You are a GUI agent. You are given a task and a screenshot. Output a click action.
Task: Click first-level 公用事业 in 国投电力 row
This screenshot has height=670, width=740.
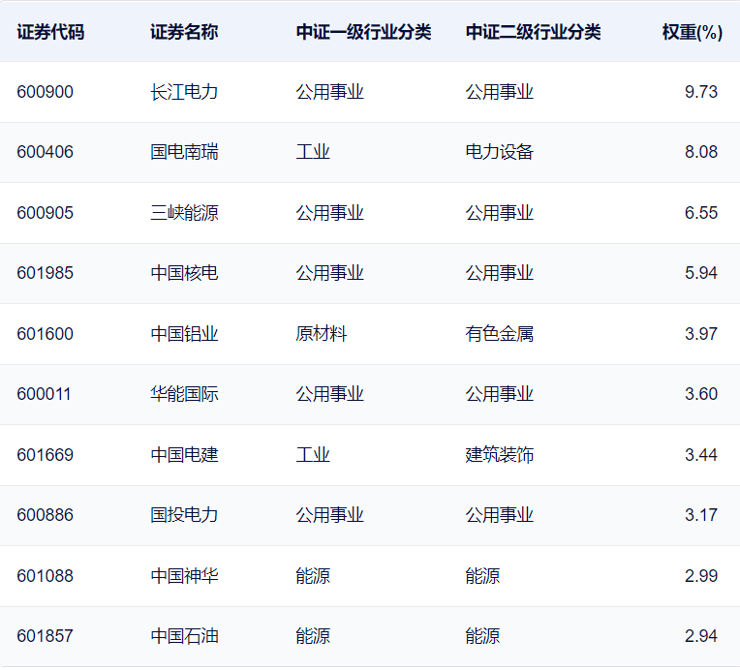click(330, 515)
